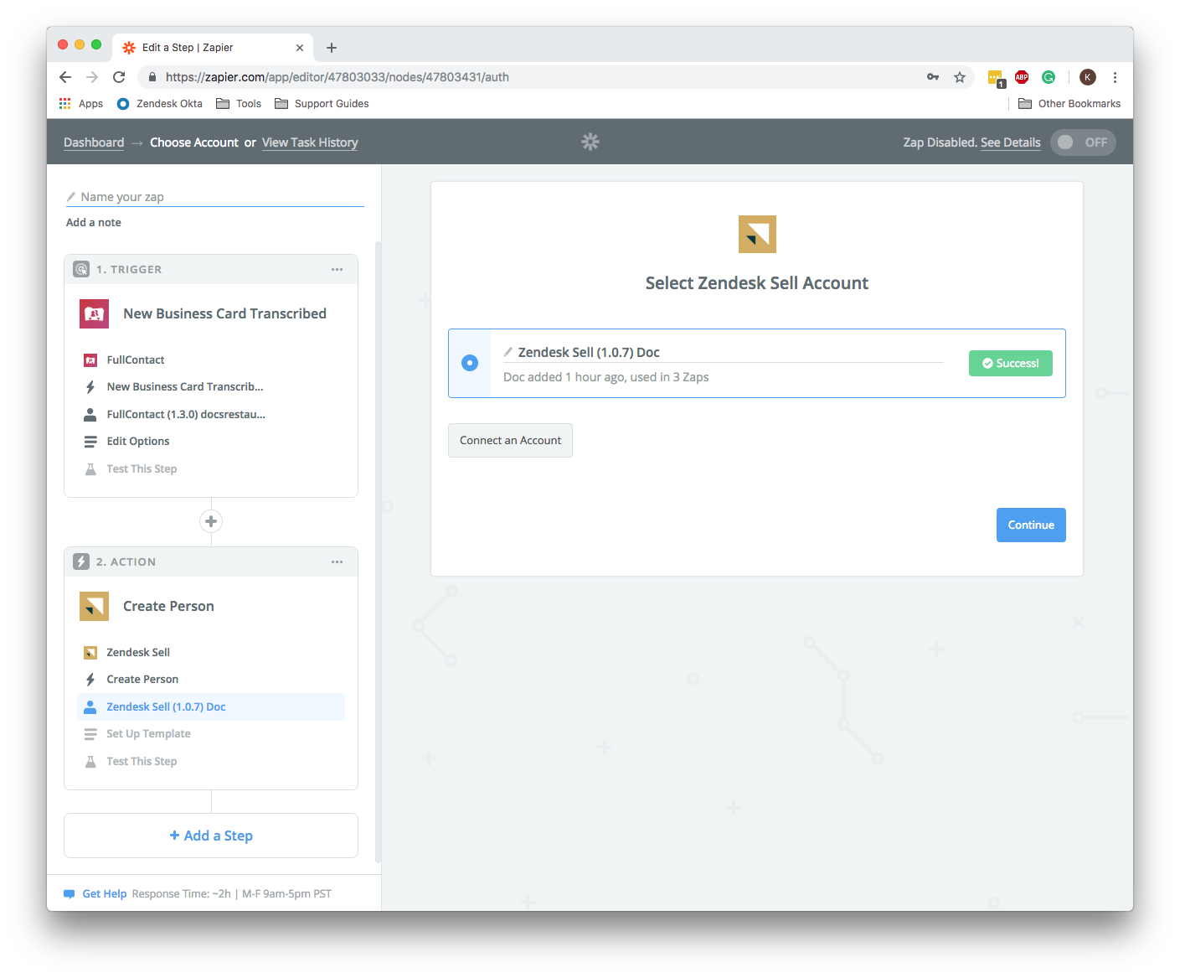Open the Chrome profile avatar K
The image size is (1180, 978).
(1088, 77)
